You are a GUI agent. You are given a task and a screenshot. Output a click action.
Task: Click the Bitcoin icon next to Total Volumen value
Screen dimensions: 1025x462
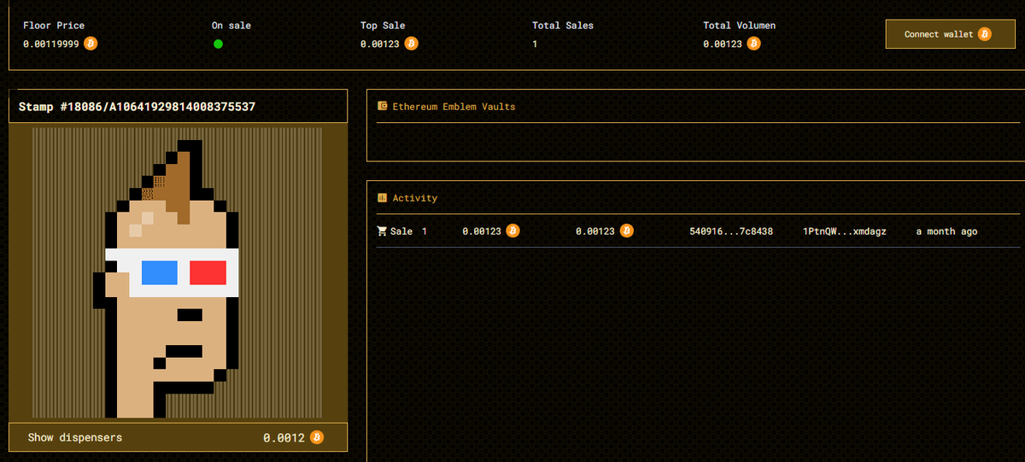[x=753, y=44]
